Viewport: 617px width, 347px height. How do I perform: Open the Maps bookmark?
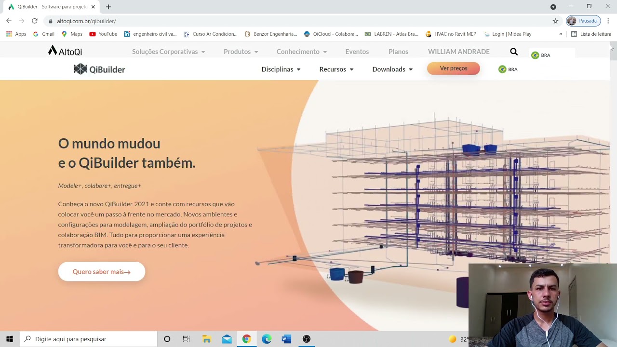[x=72, y=34]
